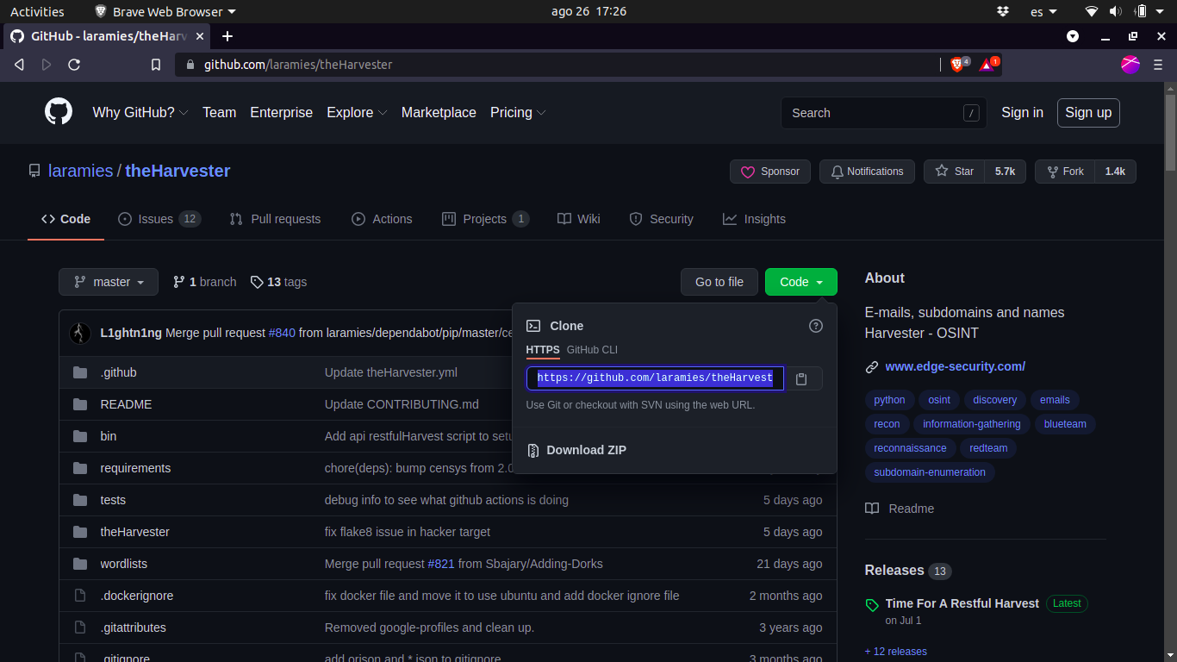1177x662 pixels.
Task: Open the Projects tab
Action: pos(485,219)
